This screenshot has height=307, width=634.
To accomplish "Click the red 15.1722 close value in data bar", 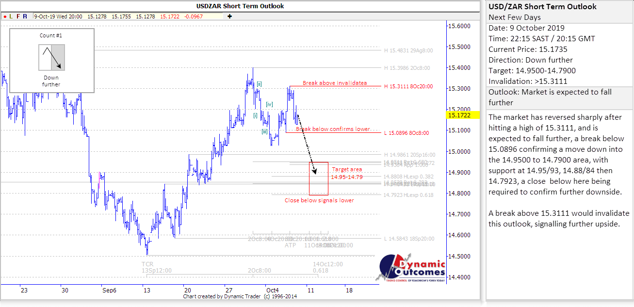I will (x=170, y=16).
